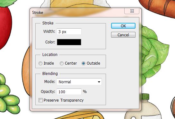Viewport: 175px width, 119px height.
Task: Click the Opacity percentage field
Action: [69, 92]
